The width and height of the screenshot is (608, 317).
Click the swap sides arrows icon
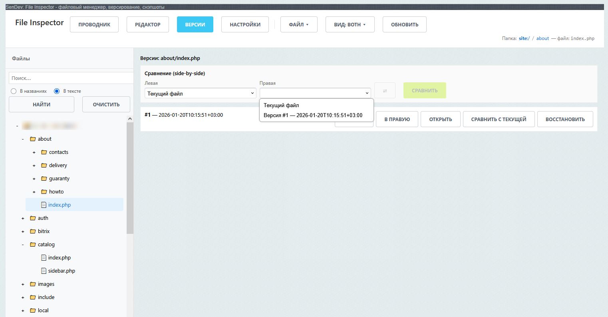[385, 90]
